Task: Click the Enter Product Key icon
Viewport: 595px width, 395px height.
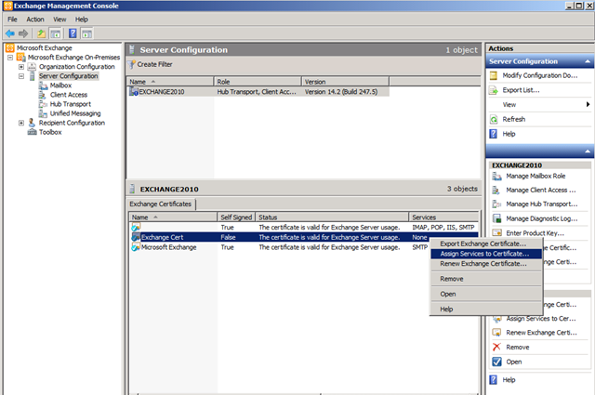Action: tap(496, 233)
